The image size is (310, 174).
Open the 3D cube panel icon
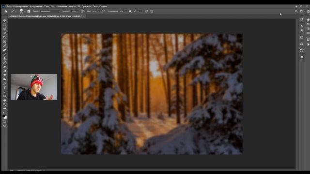[301, 57]
